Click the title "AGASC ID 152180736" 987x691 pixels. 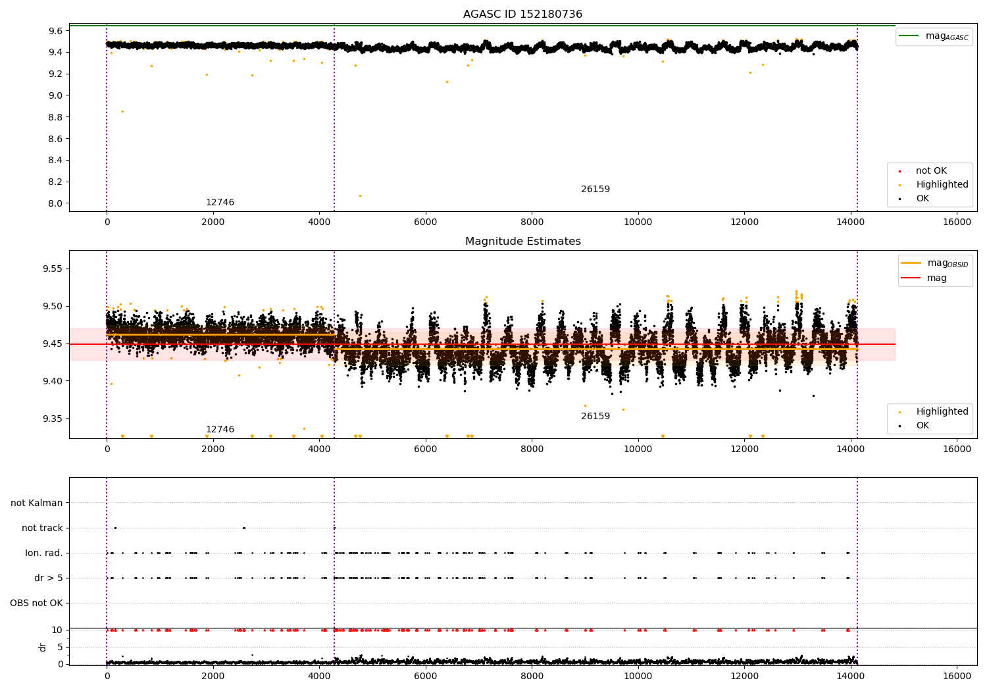pos(522,14)
